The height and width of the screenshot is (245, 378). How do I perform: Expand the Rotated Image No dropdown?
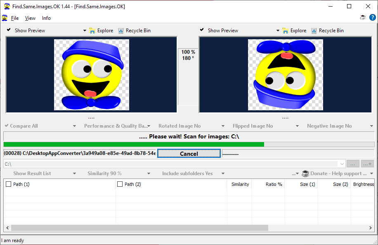pyautogui.click(x=191, y=126)
